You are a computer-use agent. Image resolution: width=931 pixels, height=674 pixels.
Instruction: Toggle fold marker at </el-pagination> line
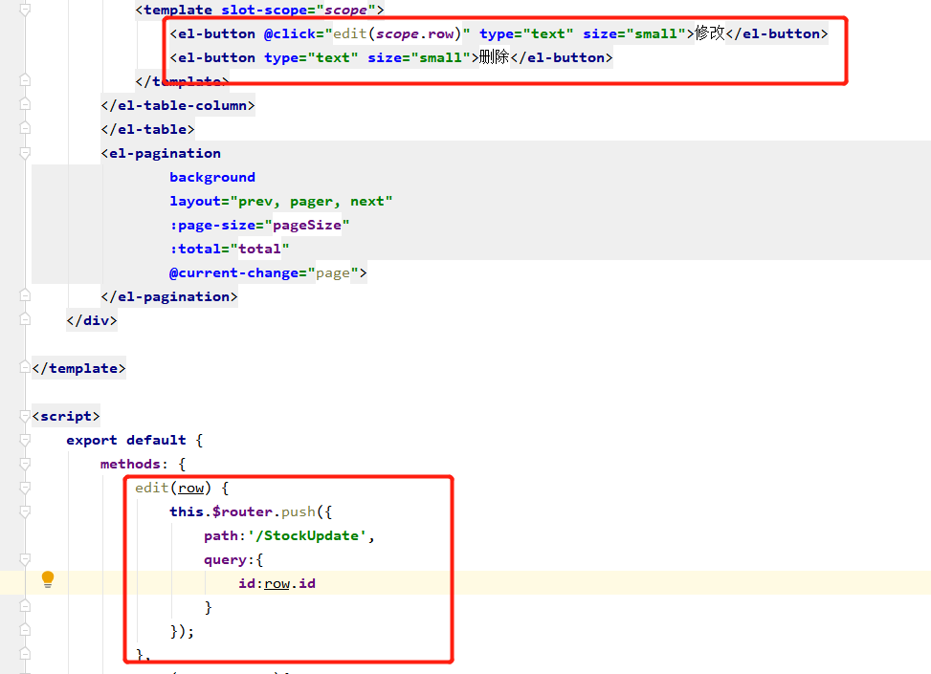click(x=25, y=294)
